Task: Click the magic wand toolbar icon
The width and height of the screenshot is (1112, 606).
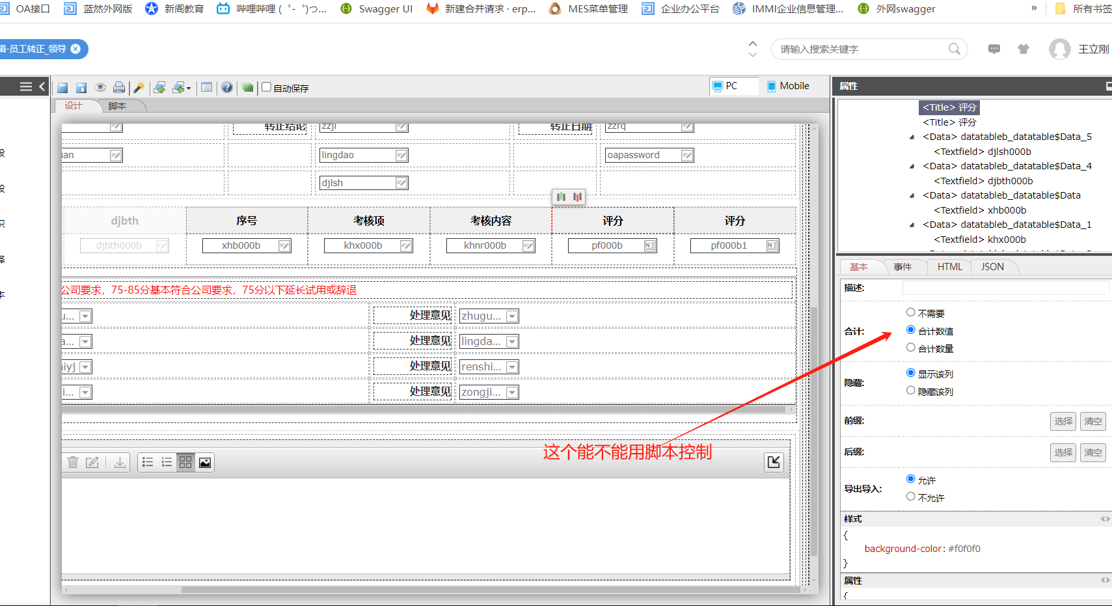Action: (139, 88)
